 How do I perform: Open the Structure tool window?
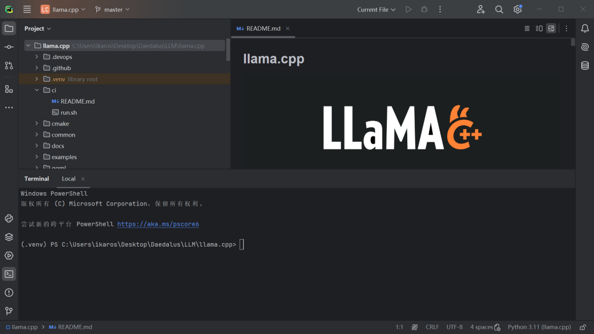[x=9, y=89]
